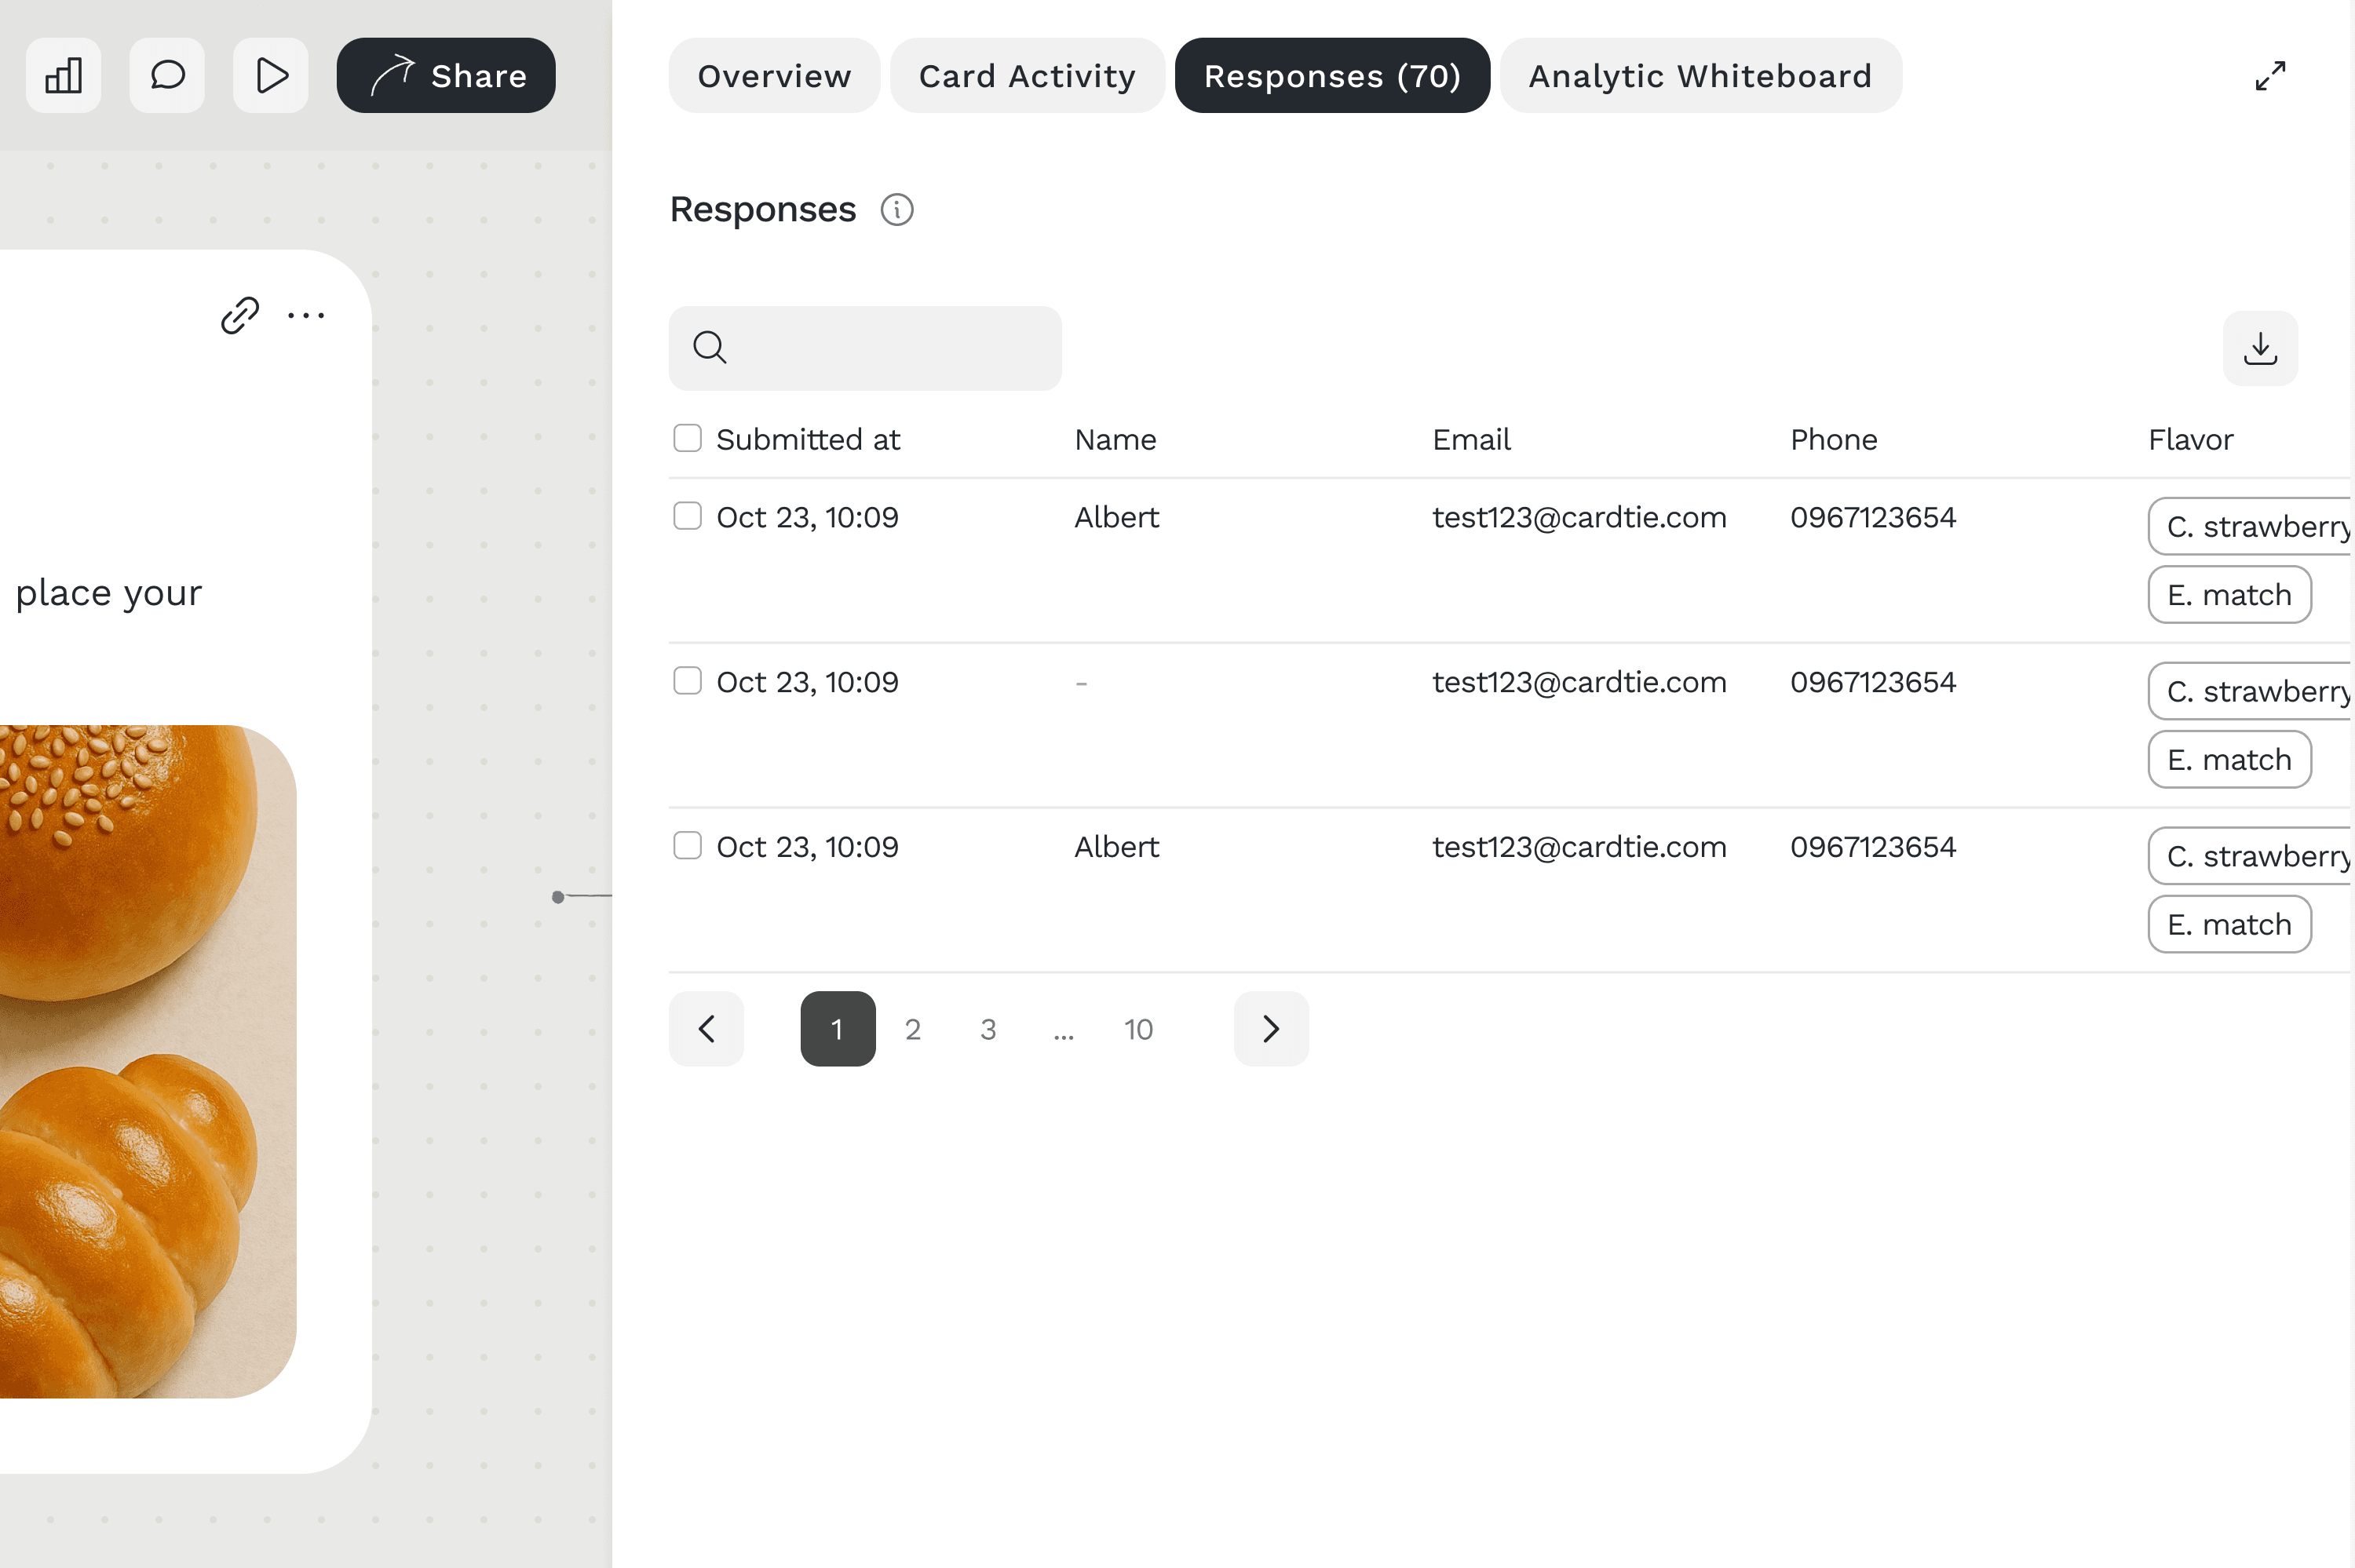Open the bar chart analytics icon

[63, 75]
